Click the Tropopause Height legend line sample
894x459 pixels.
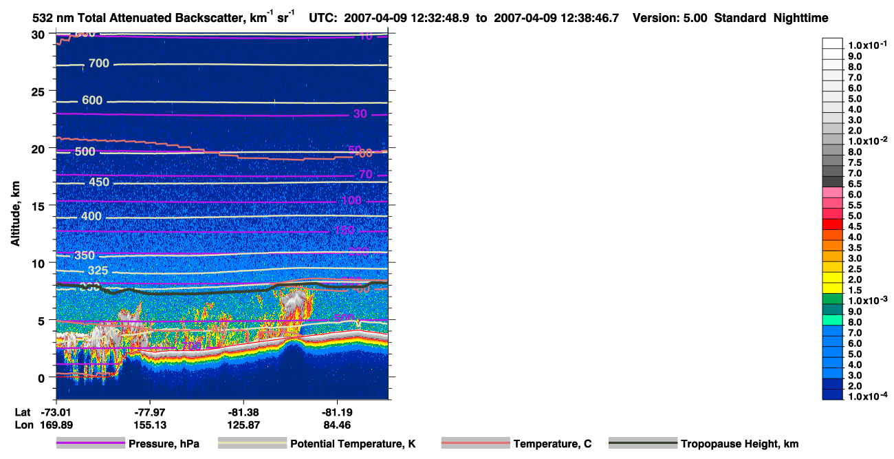tap(643, 444)
